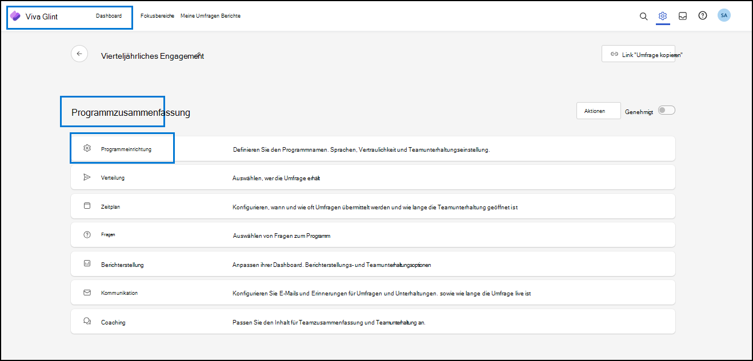This screenshot has height=361, width=753.
Task: Switch to Fokusbereiche
Action: point(157,16)
